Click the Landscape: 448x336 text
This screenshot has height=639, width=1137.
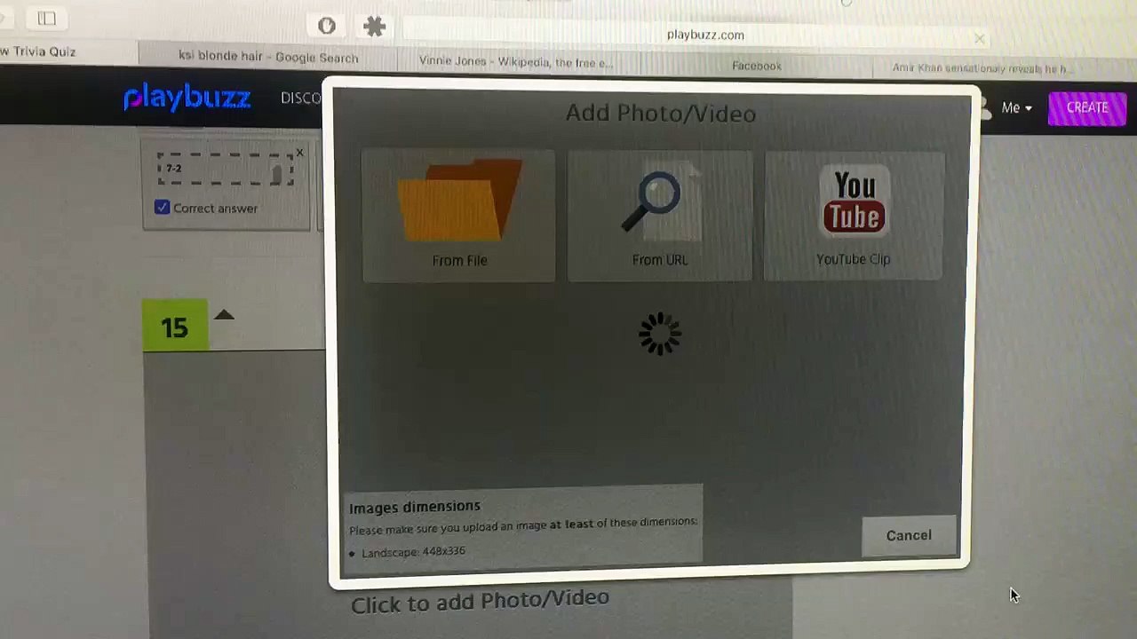(413, 551)
